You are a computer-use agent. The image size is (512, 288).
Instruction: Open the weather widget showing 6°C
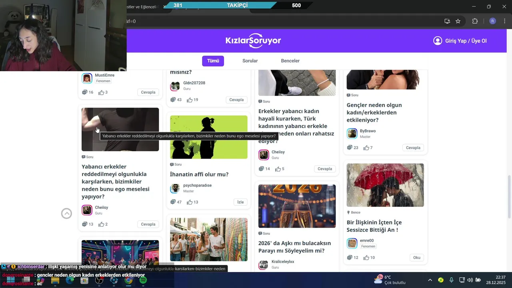click(x=390, y=280)
